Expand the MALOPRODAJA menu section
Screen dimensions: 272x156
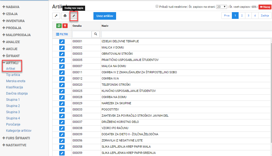coord(16,35)
